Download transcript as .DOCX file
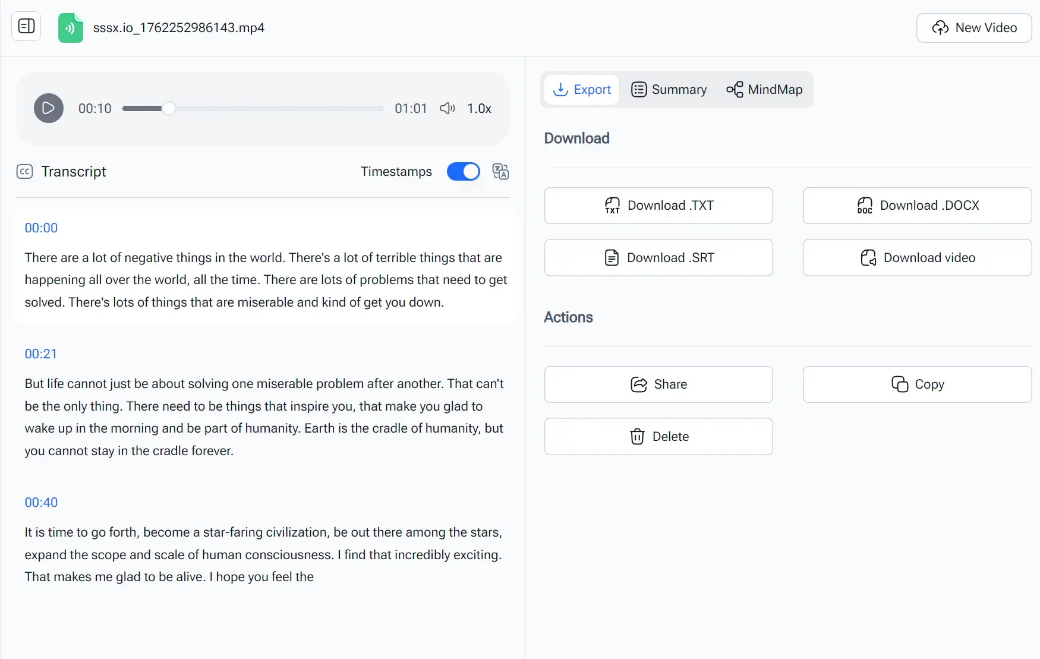 click(x=916, y=205)
